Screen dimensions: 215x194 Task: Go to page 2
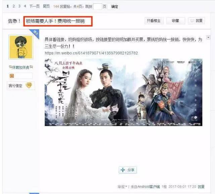[13, 6]
